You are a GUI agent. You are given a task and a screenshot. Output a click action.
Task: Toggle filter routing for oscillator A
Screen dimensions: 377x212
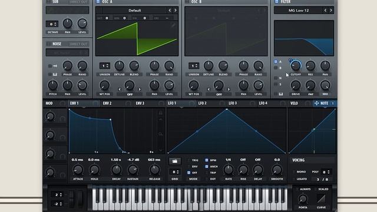coord(276,62)
